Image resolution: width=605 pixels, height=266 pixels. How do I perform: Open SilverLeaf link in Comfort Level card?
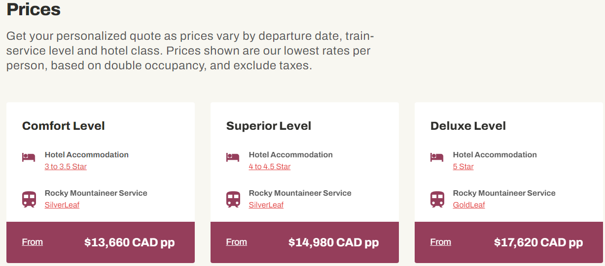62,205
